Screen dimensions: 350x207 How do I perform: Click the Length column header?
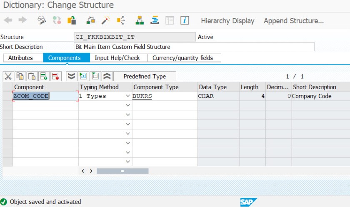(252, 87)
